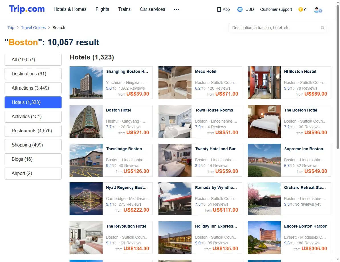The image size is (340, 262).
Task: Click 1,682 Reviews text
Action: click(132, 88)
